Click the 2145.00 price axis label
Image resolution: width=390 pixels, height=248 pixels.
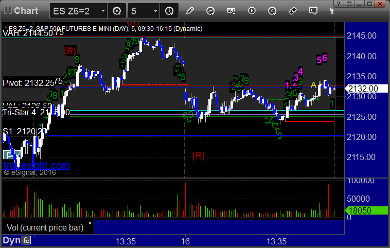361,36
